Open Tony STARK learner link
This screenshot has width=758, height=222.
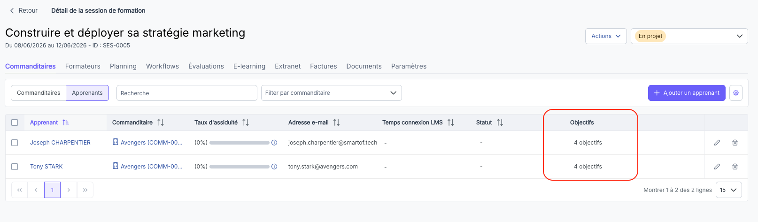coord(46,167)
